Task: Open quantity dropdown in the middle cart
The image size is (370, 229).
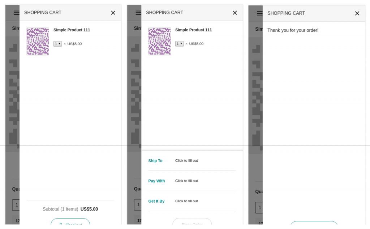Action: 180,44
